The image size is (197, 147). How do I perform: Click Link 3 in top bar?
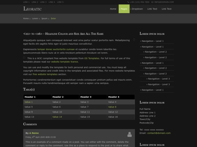point(43,2)
